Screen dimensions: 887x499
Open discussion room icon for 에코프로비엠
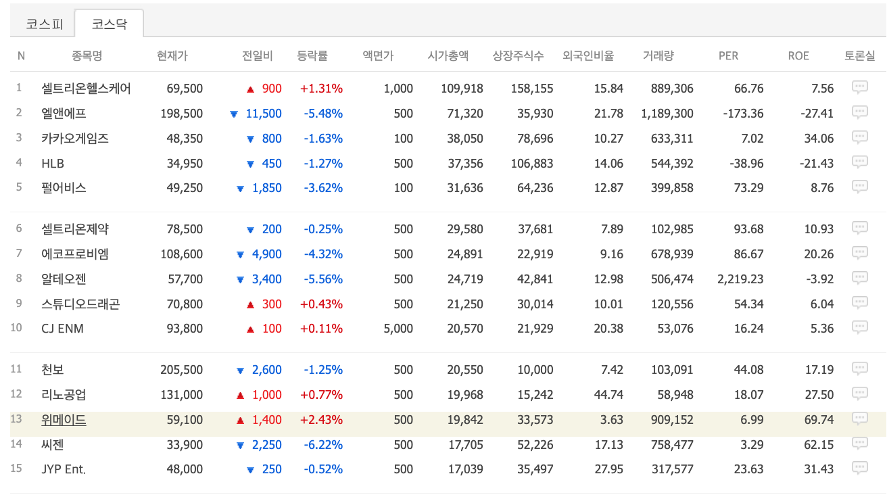(x=859, y=253)
